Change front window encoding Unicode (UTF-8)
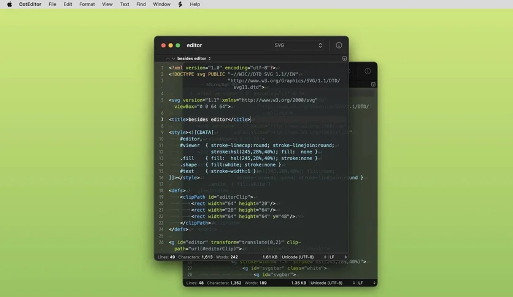513x297 pixels. tap(304, 257)
